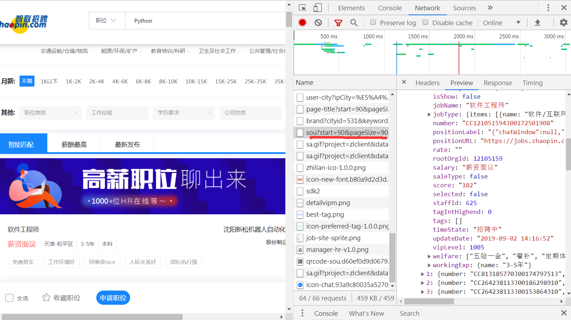This screenshot has height=320, width=571.
Task: Open the 公司性质 filter dropdown
Action: tap(251, 113)
